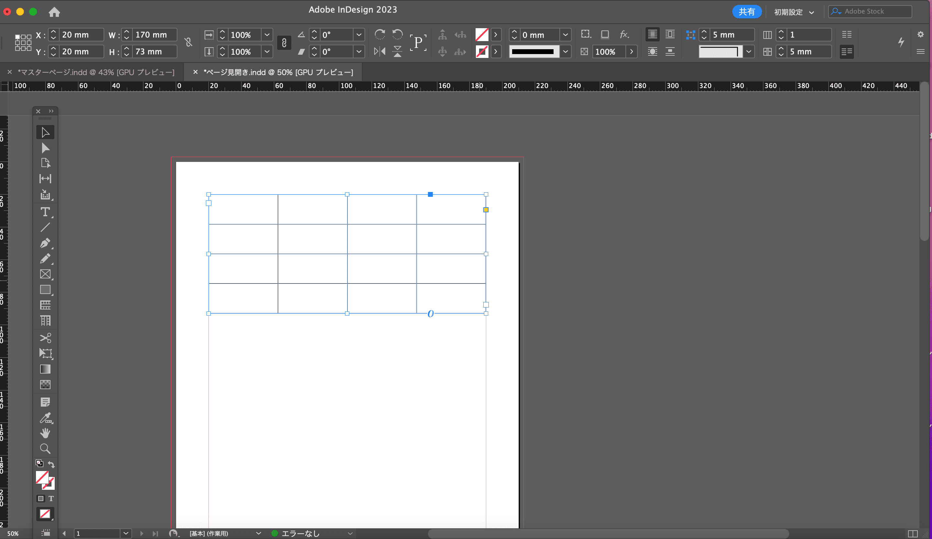
Task: Open control panel customize gear
Action: point(921,34)
